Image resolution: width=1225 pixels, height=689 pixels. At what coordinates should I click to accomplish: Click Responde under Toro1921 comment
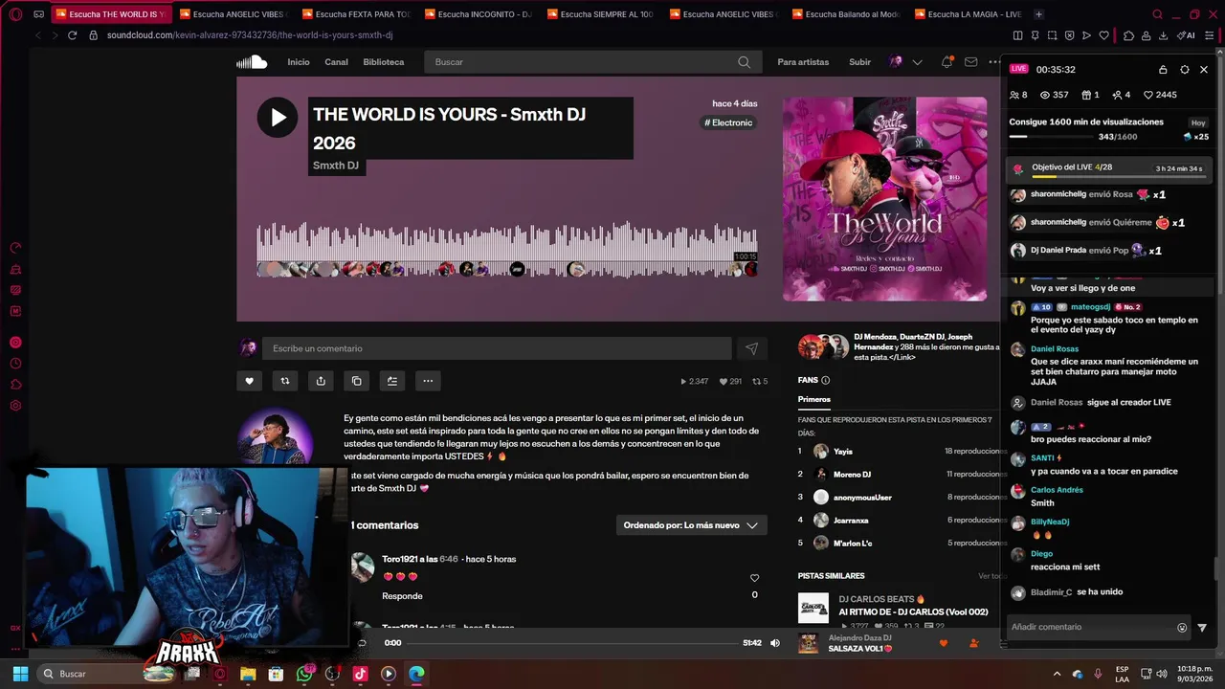402,596
